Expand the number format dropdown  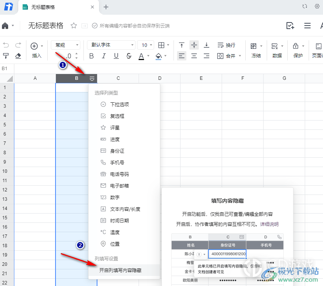click(x=65, y=45)
